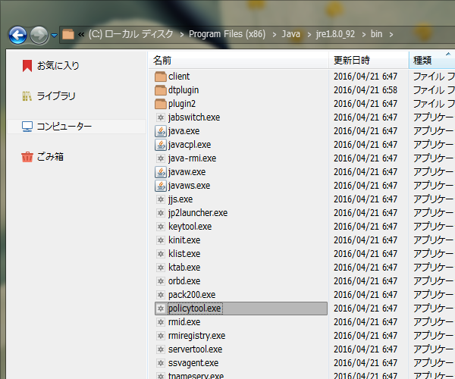Image resolution: width=455 pixels, height=379 pixels.
Task: Open ライブラリ libraries in the sidebar
Action: 49,96
